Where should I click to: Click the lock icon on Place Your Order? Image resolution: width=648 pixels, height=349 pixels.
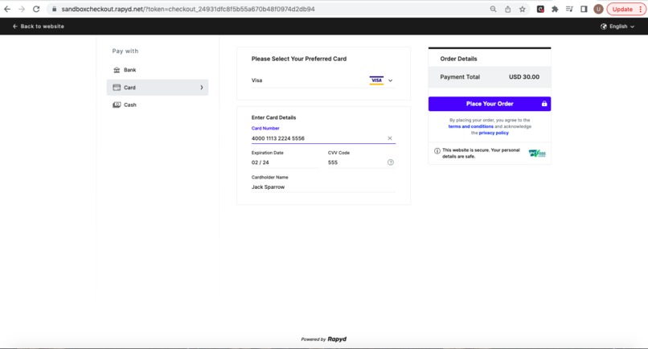pos(544,104)
